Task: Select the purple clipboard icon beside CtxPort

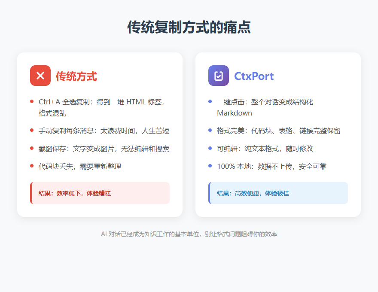Action: tap(219, 76)
